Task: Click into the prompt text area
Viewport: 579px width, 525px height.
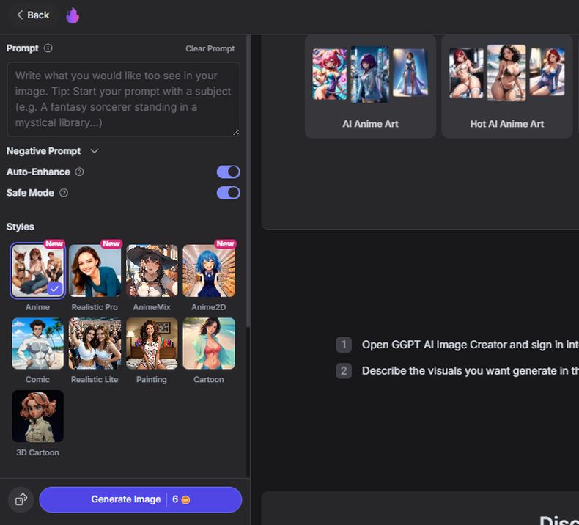Action: pyautogui.click(x=123, y=99)
